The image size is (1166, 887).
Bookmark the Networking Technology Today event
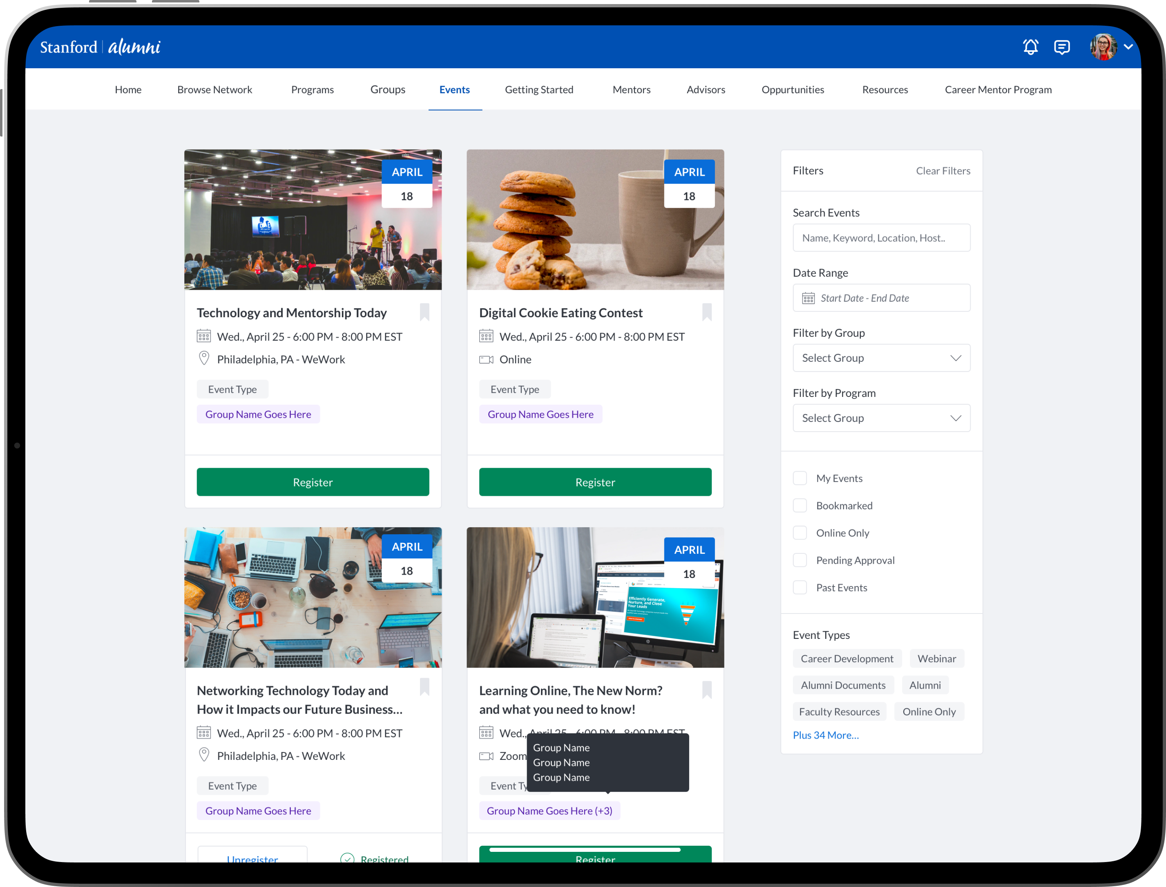tap(425, 688)
